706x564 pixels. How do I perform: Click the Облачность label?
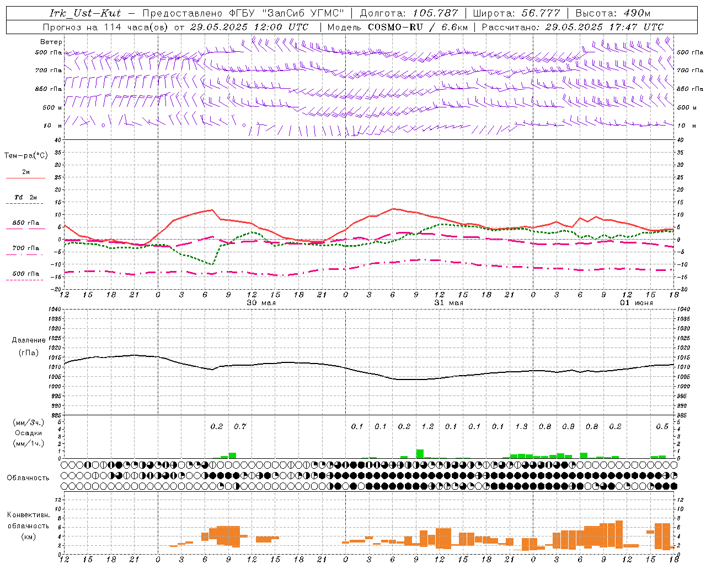point(28,478)
